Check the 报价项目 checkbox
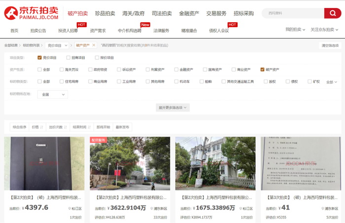This screenshot has width=345, height=223. point(97,58)
